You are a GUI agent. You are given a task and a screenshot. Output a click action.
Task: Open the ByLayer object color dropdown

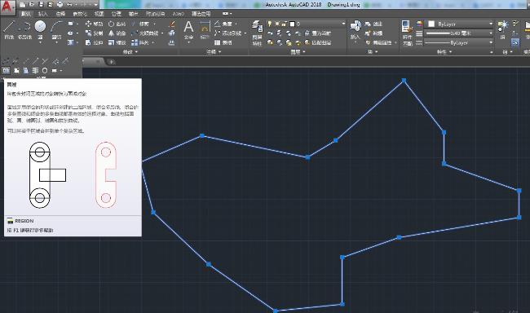click(x=459, y=24)
